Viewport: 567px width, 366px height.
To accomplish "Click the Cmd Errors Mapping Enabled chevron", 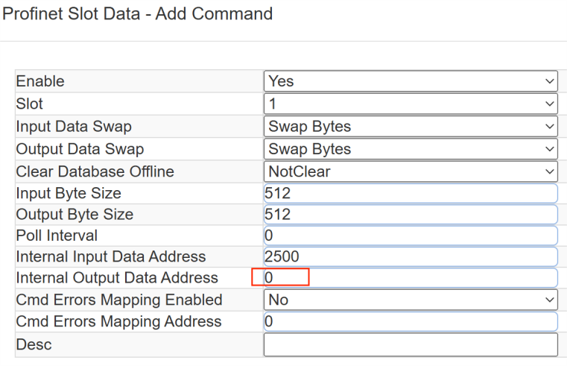I will [550, 300].
